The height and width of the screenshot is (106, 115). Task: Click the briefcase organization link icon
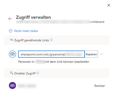point(12,54)
